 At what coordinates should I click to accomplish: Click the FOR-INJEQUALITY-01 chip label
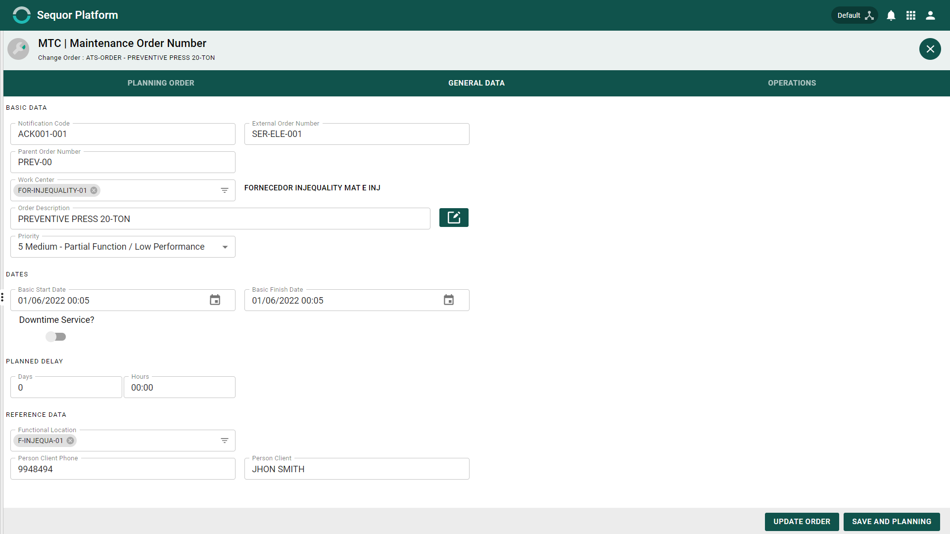[x=52, y=190]
